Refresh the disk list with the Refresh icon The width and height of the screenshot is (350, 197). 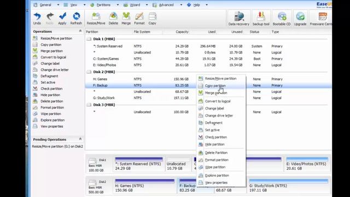coord(76,19)
